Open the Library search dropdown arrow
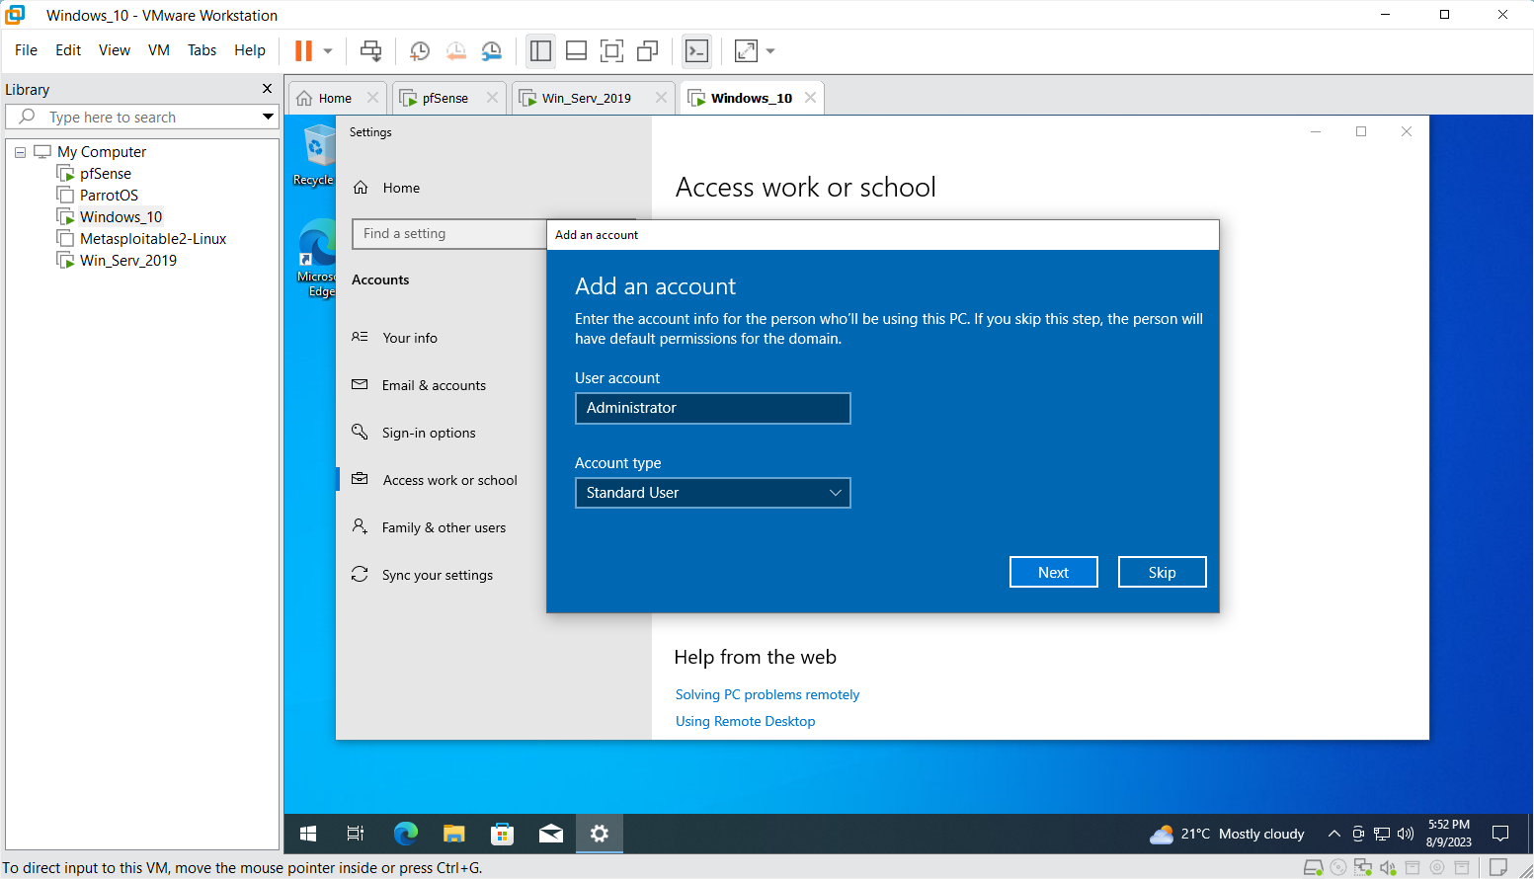1534x879 pixels. 268,117
